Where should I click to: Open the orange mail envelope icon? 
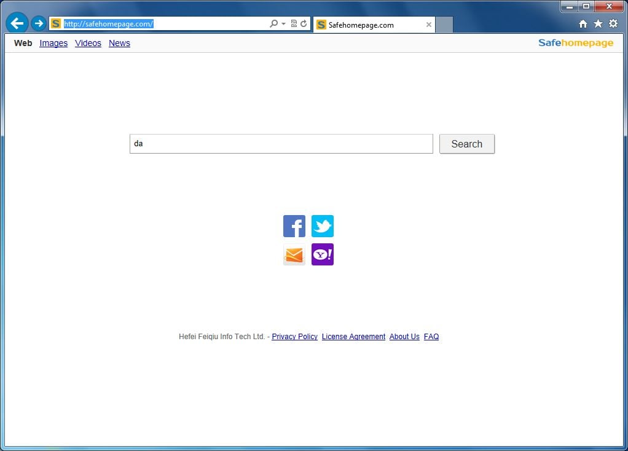tap(294, 254)
